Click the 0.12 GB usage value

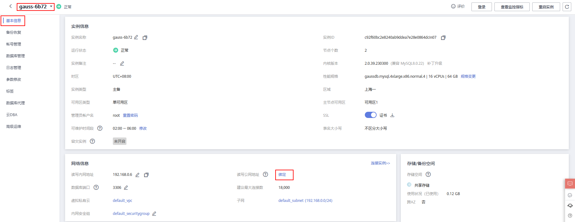(453, 194)
